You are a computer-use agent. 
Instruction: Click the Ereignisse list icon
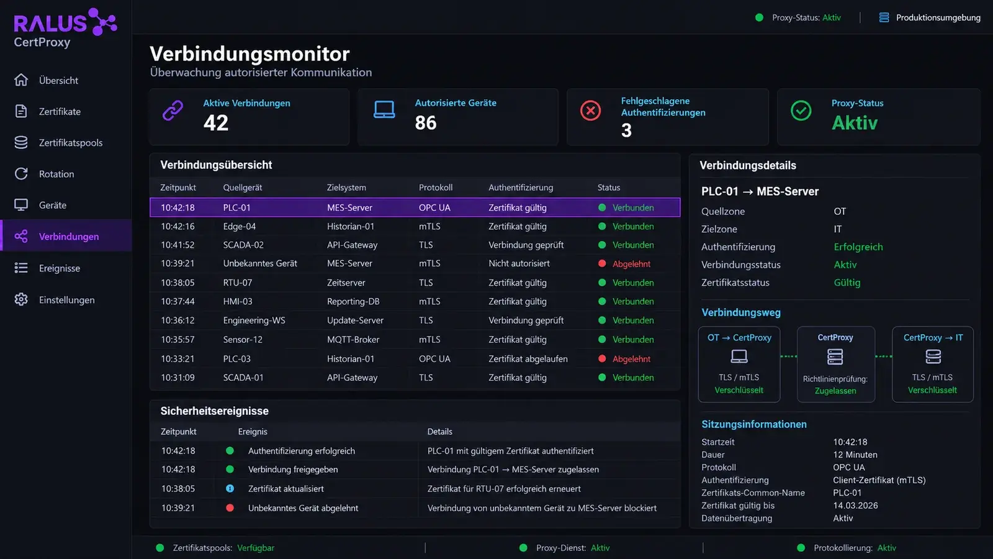coord(21,268)
